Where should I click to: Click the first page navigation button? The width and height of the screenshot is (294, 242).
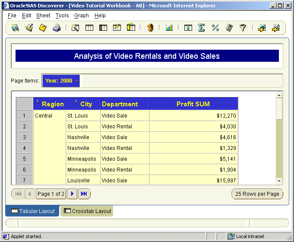(18, 194)
